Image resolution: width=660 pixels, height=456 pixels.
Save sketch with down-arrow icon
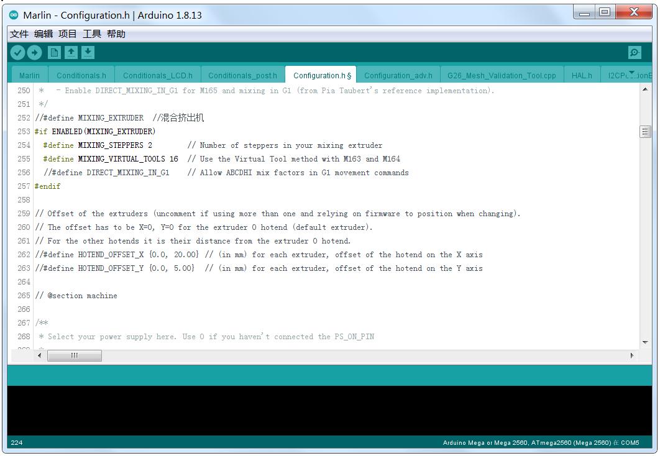click(x=88, y=53)
